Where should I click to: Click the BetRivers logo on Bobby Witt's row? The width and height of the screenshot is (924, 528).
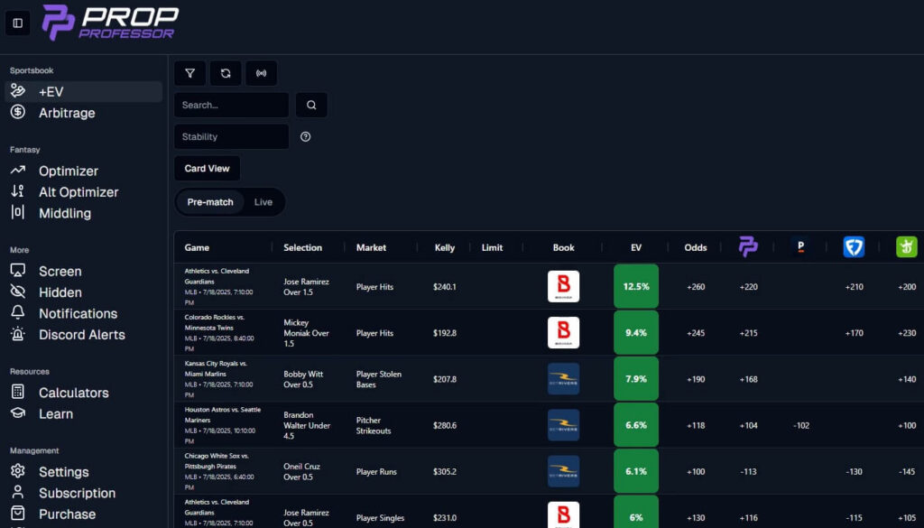click(563, 379)
